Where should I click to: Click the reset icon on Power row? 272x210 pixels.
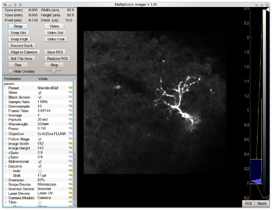click(x=70, y=128)
